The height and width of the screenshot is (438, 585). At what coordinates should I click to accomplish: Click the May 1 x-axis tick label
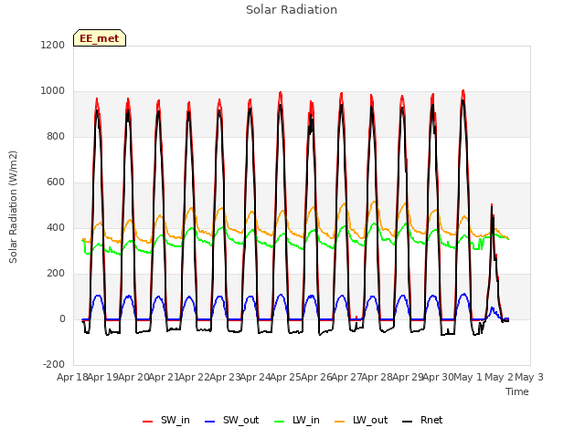pos(468,377)
